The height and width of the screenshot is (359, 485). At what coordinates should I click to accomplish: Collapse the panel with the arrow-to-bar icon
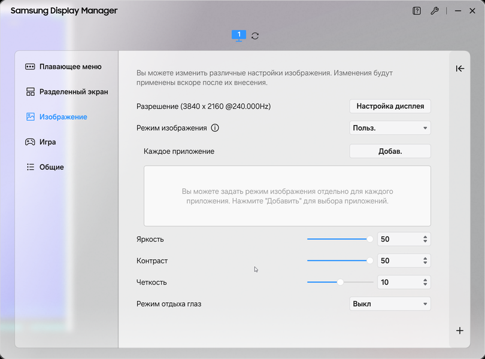[460, 68]
